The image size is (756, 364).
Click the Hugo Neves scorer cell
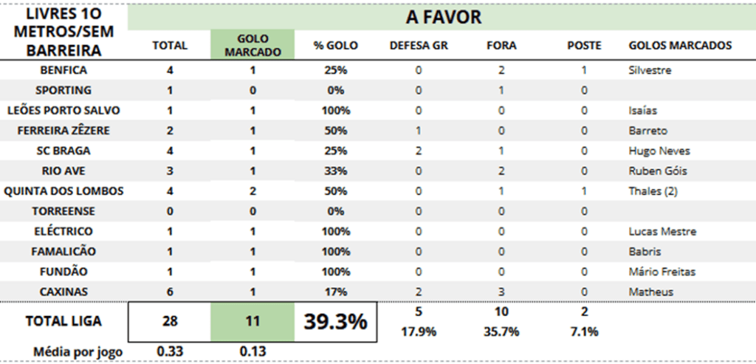pos(659,151)
